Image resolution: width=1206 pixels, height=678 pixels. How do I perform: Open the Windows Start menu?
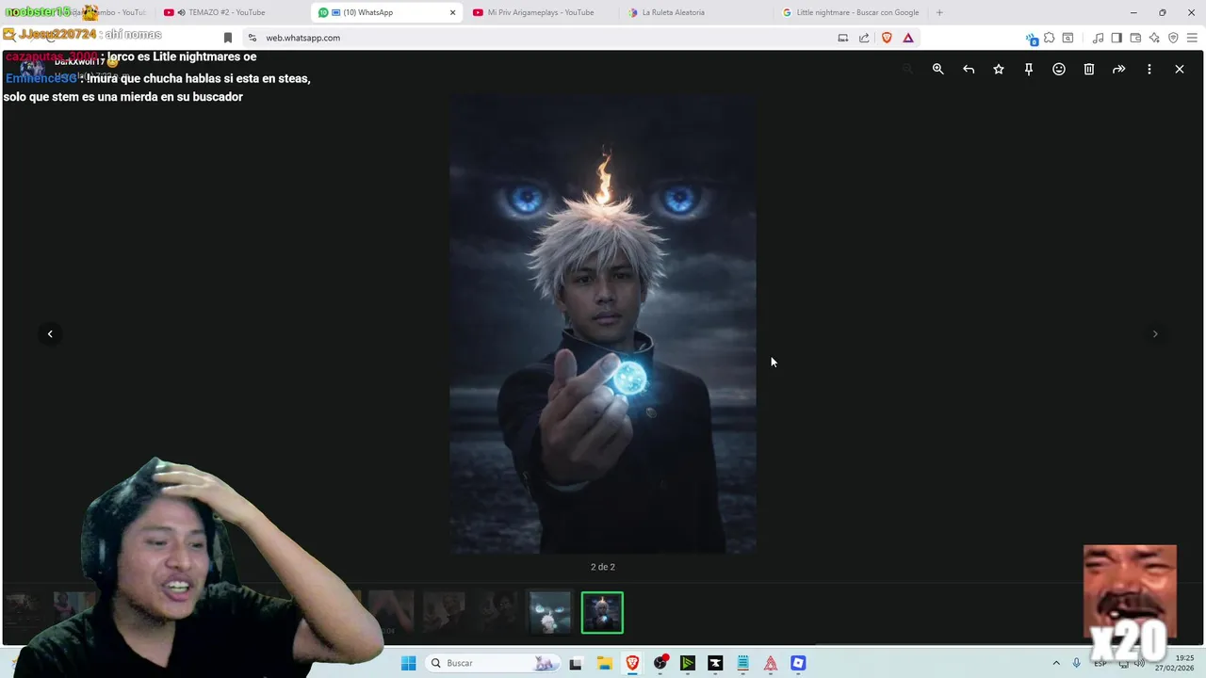pos(408,663)
